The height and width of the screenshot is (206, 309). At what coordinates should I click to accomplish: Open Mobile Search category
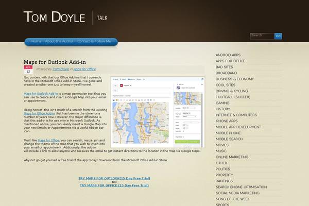(x=229, y=139)
